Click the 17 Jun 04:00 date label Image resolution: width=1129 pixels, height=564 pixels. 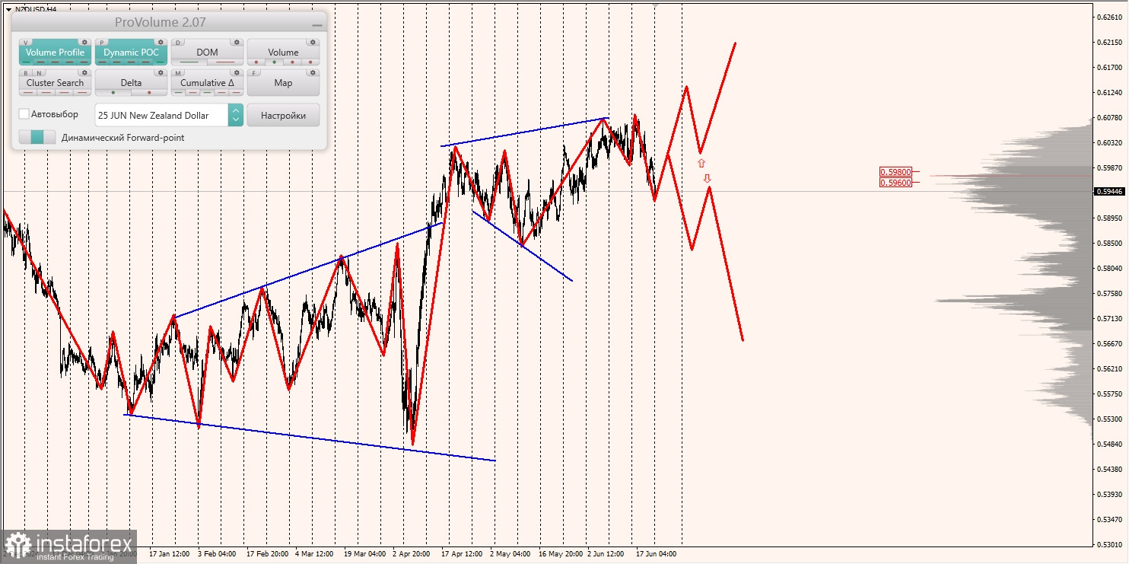[x=657, y=554]
